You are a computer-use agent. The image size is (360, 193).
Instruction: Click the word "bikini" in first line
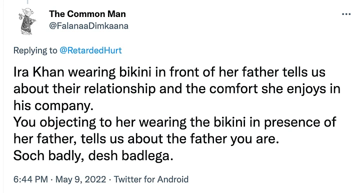(x=135, y=72)
